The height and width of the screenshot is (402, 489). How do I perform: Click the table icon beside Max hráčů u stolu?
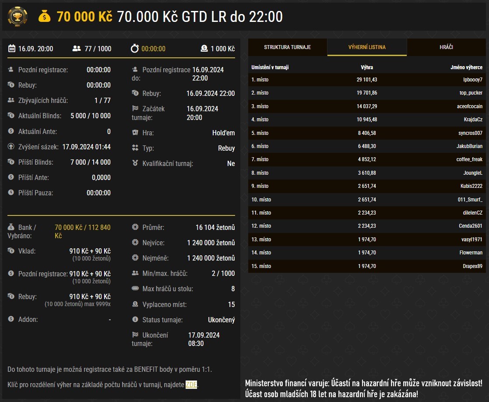click(x=135, y=289)
